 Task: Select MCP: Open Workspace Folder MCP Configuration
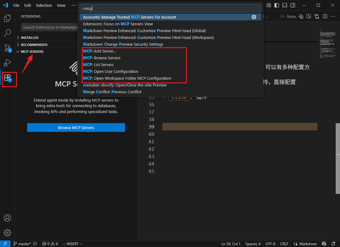[170, 78]
